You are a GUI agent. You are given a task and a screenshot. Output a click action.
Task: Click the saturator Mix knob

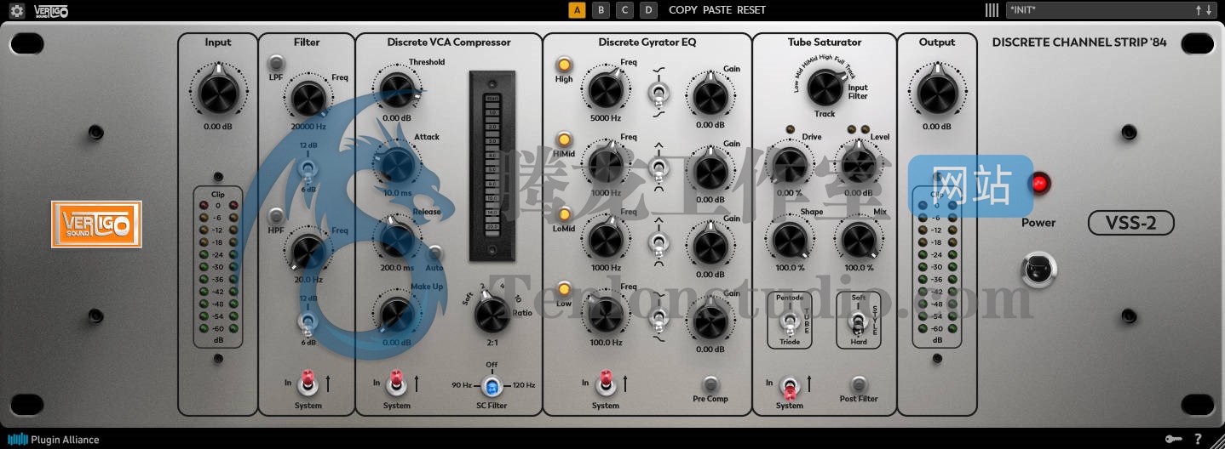pos(858,239)
